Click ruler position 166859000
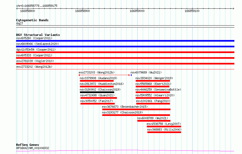 pos(137,11)
